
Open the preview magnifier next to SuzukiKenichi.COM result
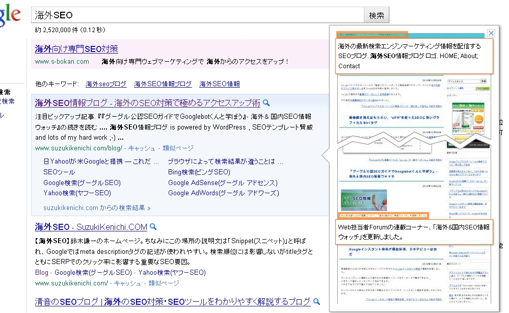coord(153,227)
